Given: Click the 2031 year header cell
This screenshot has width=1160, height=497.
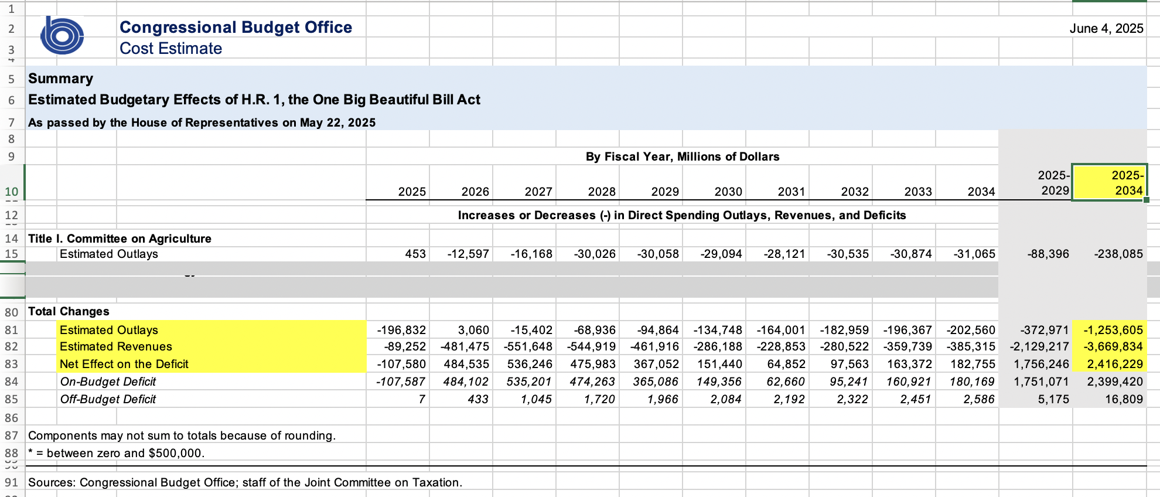Looking at the screenshot, I should click(777, 183).
